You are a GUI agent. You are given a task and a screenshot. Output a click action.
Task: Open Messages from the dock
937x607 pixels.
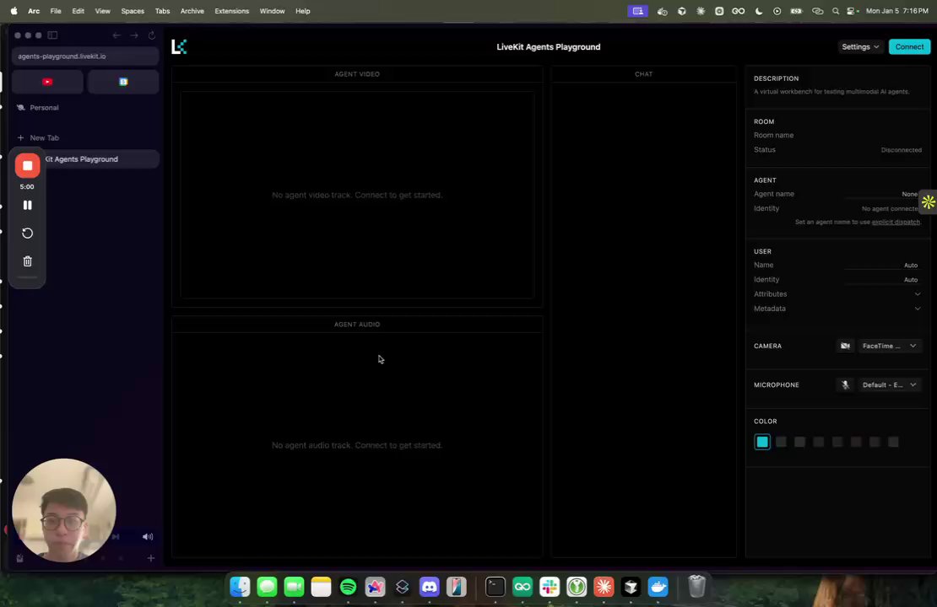click(x=267, y=587)
